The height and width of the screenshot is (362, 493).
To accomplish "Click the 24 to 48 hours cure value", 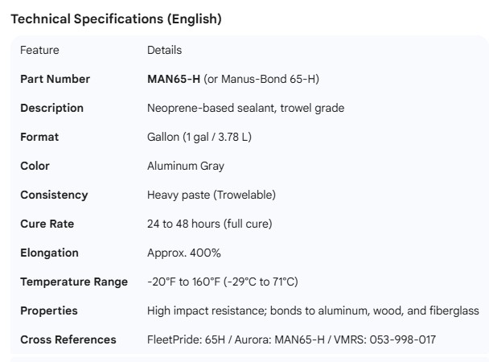I will pos(209,224).
